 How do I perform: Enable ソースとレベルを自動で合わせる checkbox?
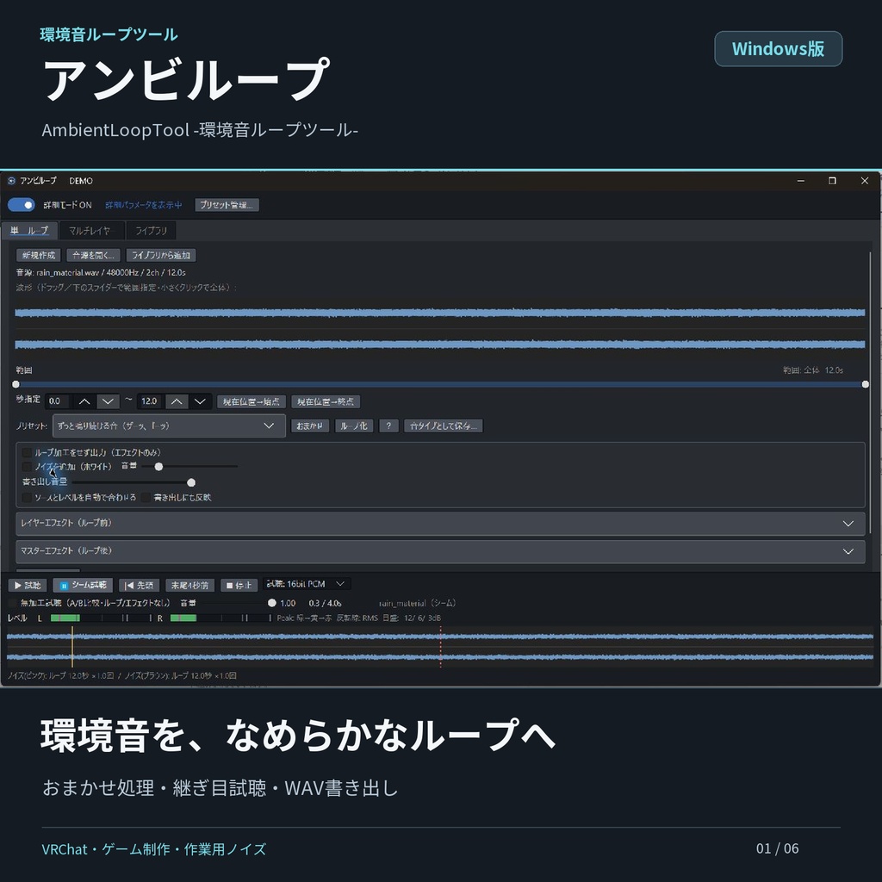27,497
